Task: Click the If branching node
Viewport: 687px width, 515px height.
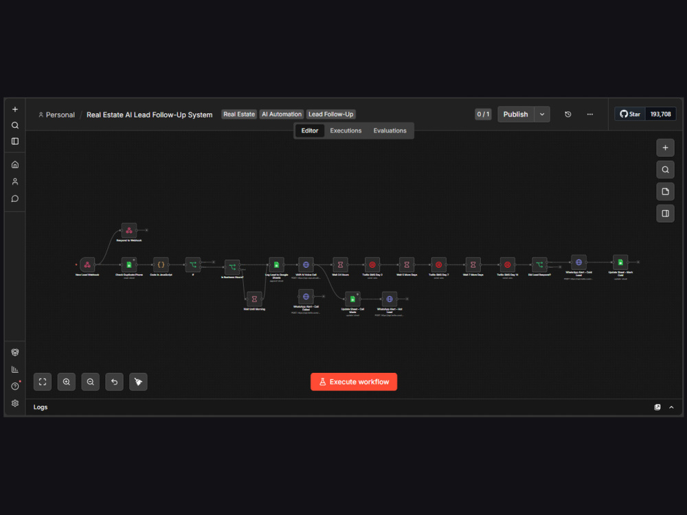Action: pos(193,264)
